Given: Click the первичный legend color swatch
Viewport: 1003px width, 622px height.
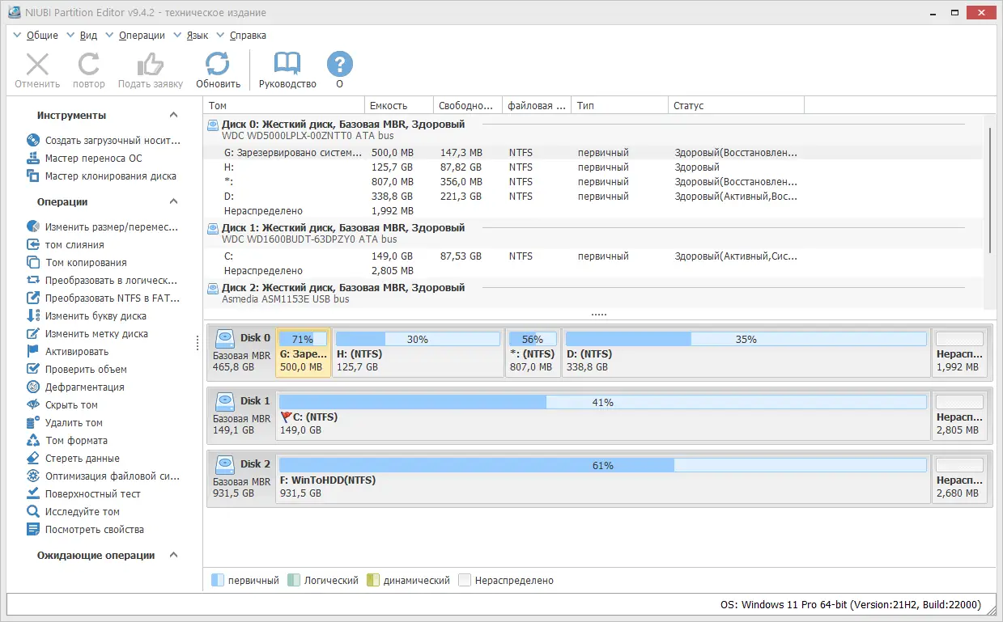Looking at the screenshot, I should pos(217,580).
